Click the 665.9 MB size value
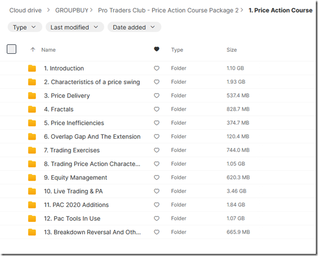This screenshot has width=318, height=256. (x=238, y=232)
